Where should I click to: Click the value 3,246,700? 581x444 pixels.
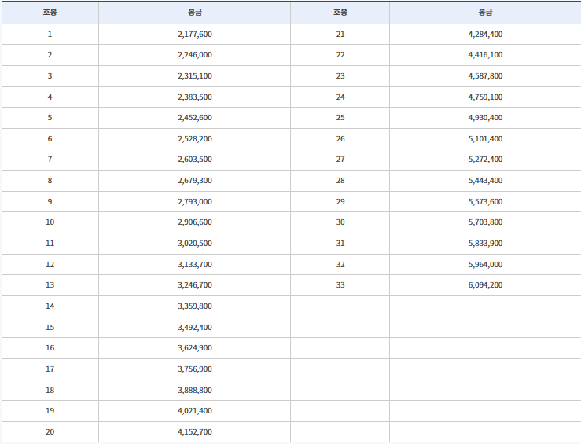195,285
